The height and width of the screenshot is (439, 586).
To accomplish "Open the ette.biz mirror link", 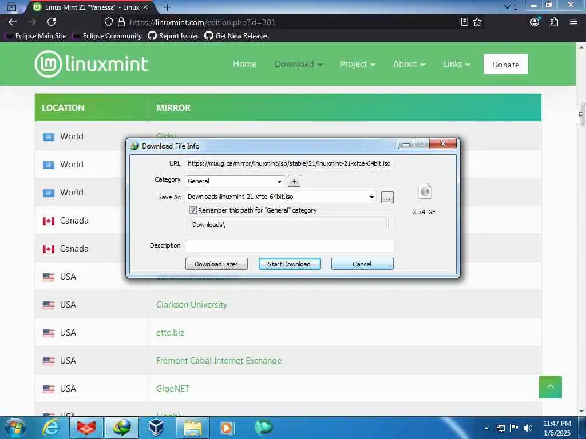I will click(170, 333).
